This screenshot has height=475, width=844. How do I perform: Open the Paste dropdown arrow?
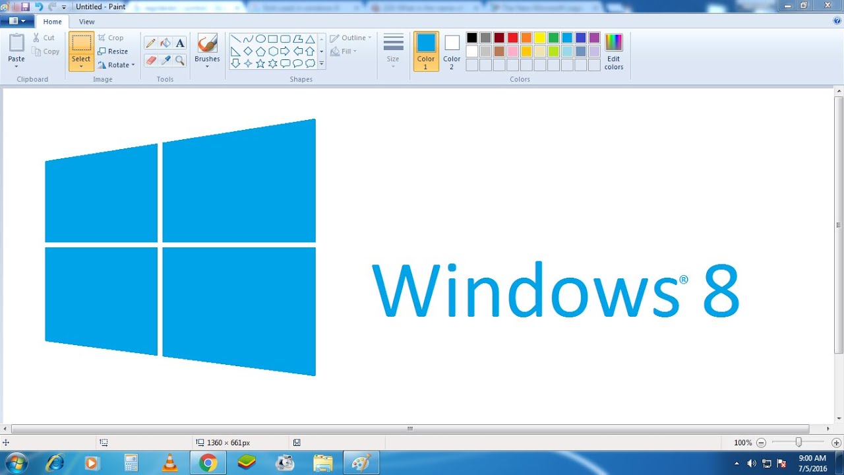click(16, 67)
